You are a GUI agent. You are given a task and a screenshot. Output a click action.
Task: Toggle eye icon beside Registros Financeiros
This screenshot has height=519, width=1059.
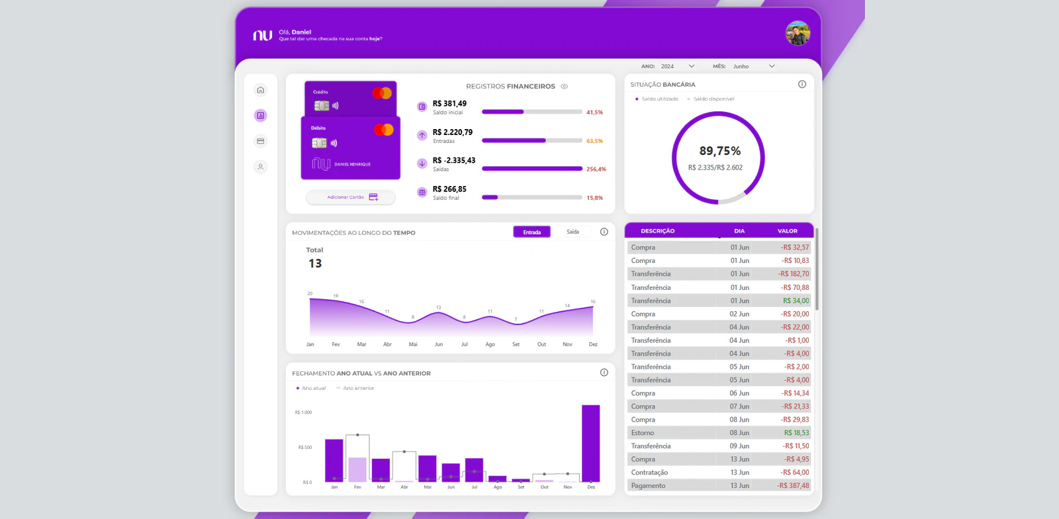tap(565, 86)
